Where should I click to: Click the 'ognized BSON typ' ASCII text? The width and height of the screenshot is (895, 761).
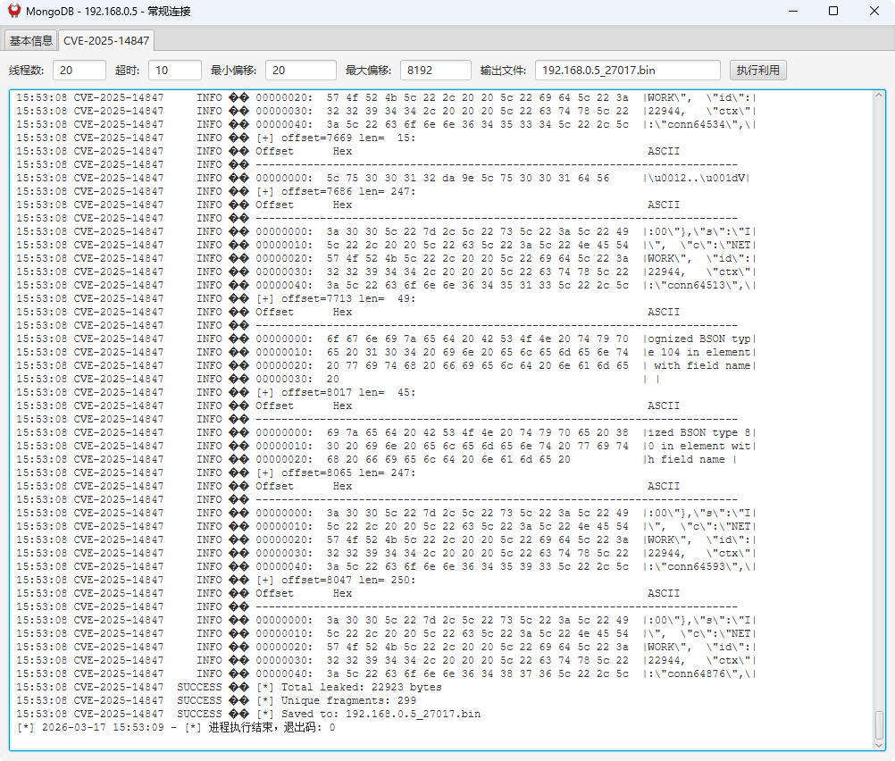[699, 339]
